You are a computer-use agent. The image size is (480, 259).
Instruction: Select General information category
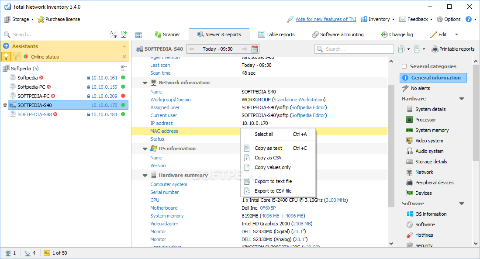433,78
